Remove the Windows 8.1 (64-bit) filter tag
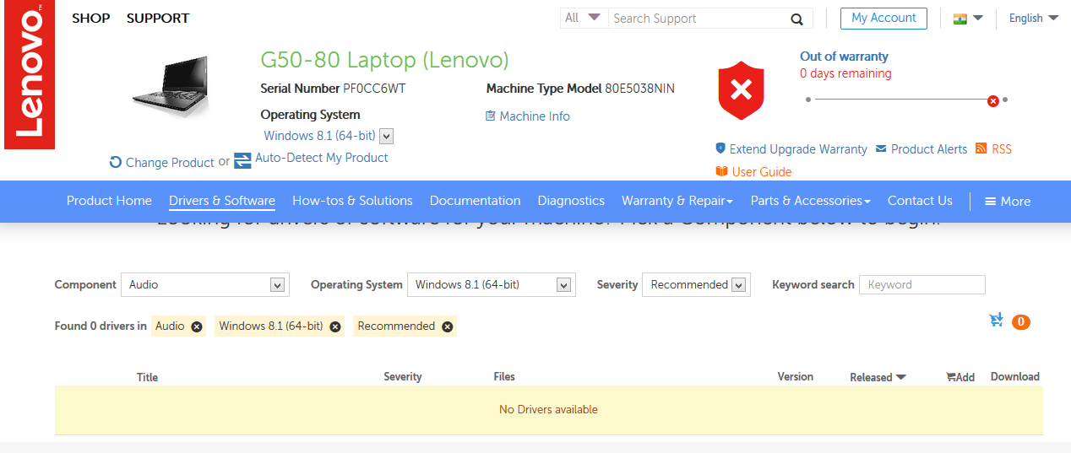The width and height of the screenshot is (1071, 453). (x=335, y=326)
